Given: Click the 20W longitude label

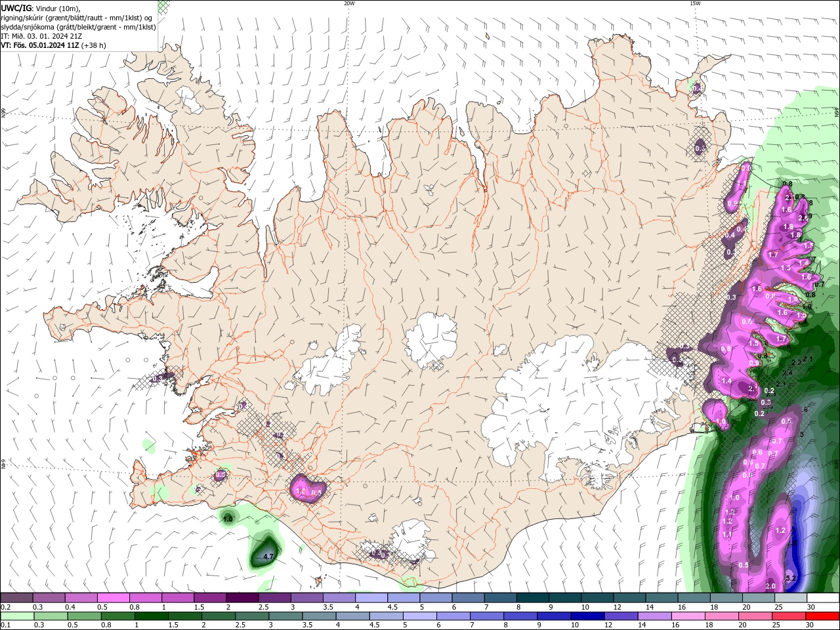Looking at the screenshot, I should point(349,3).
